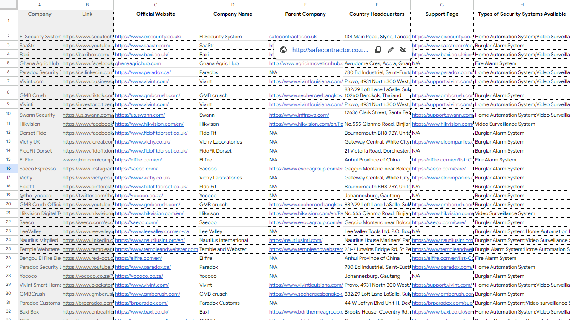Select column D header
The height and width of the screenshot is (320, 570).
pos(233,5)
